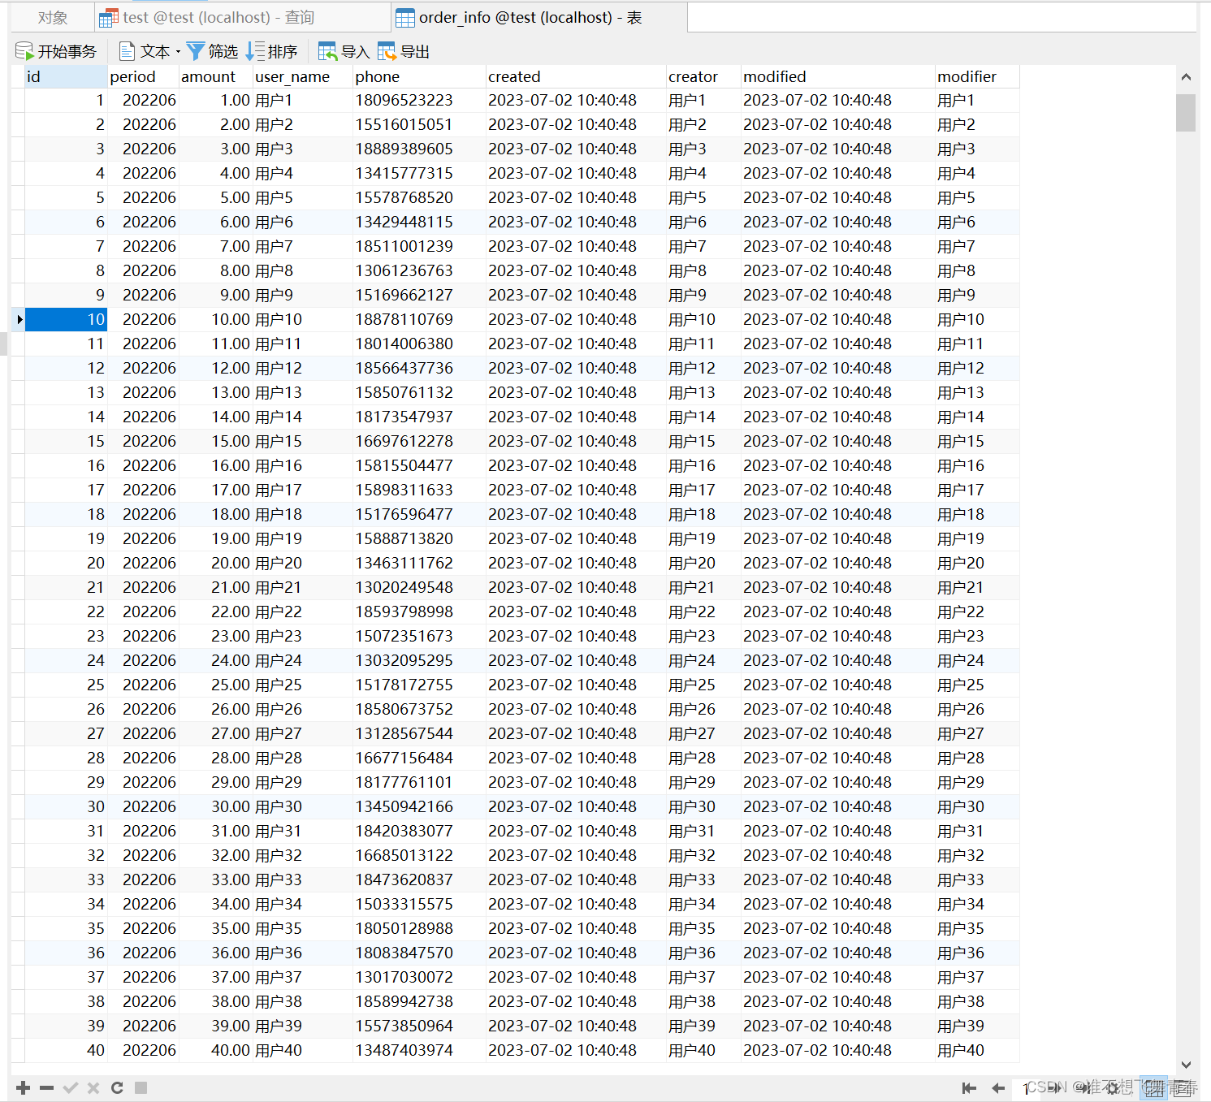Click the Import (导入) icon
The image size is (1211, 1102).
(x=327, y=52)
